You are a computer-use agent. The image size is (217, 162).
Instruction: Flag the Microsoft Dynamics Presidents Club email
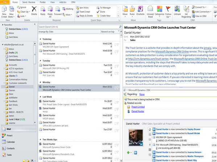[x=118, y=152]
